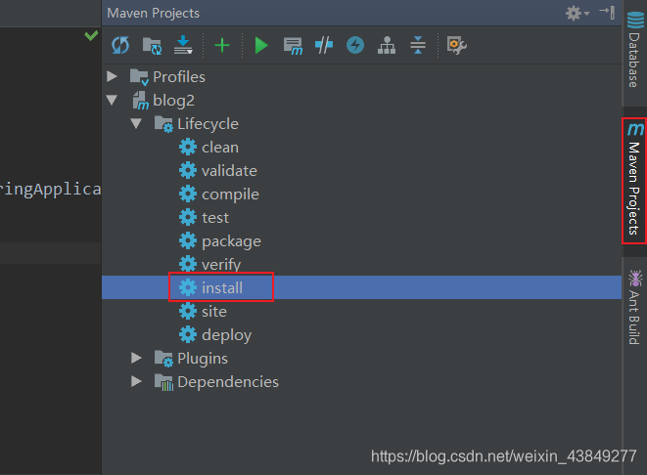Click the gear icon beside compile
This screenshot has height=475, width=647.
click(188, 194)
